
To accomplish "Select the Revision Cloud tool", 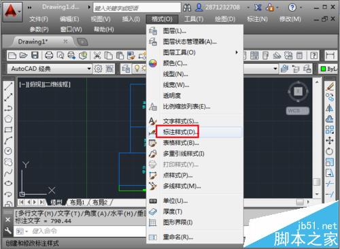I will [8, 162].
